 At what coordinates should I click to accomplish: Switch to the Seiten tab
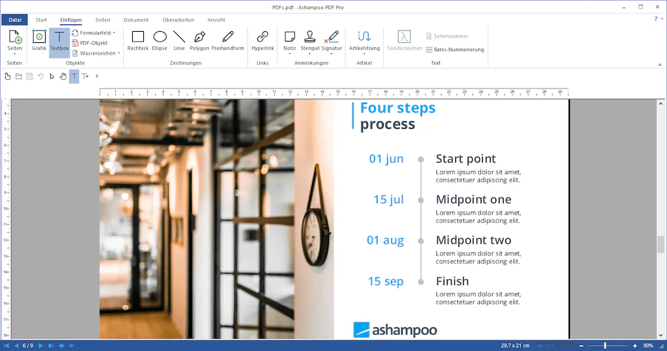(x=102, y=20)
